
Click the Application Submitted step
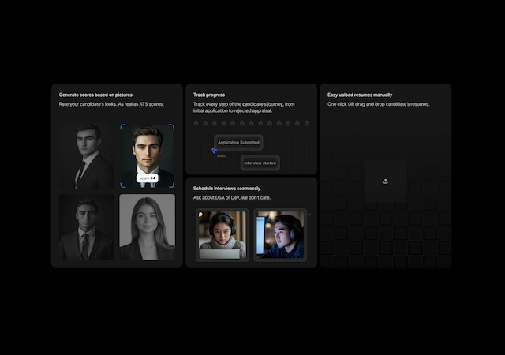coord(238,143)
